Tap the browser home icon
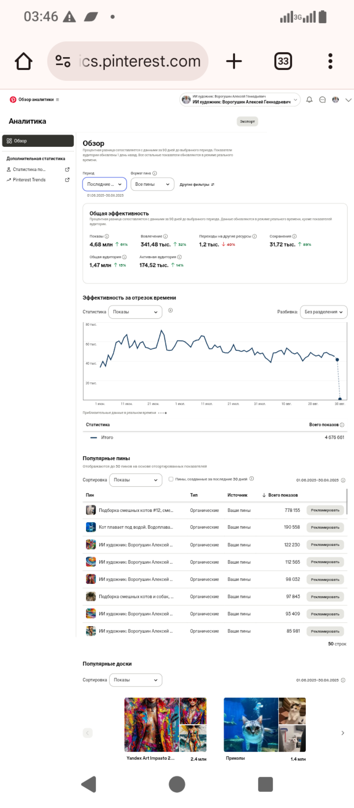354x808 pixels. [24, 61]
